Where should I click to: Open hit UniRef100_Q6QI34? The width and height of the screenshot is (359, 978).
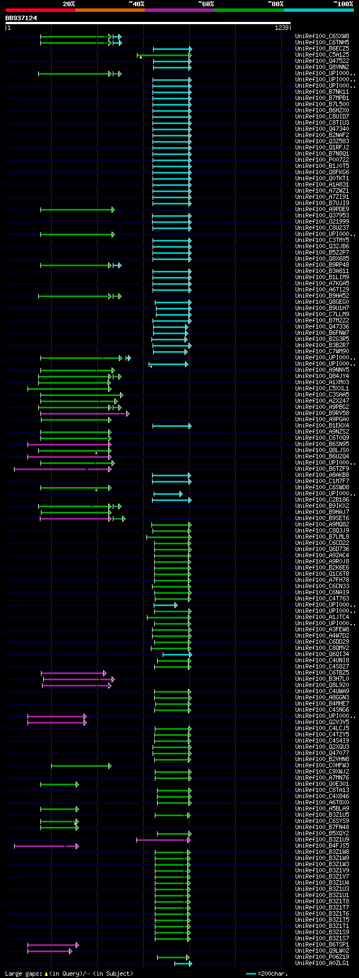(322, 654)
